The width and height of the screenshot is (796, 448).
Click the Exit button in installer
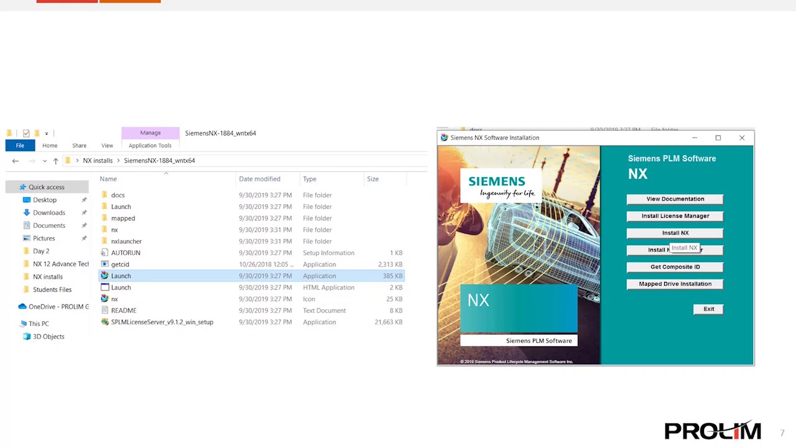click(708, 309)
